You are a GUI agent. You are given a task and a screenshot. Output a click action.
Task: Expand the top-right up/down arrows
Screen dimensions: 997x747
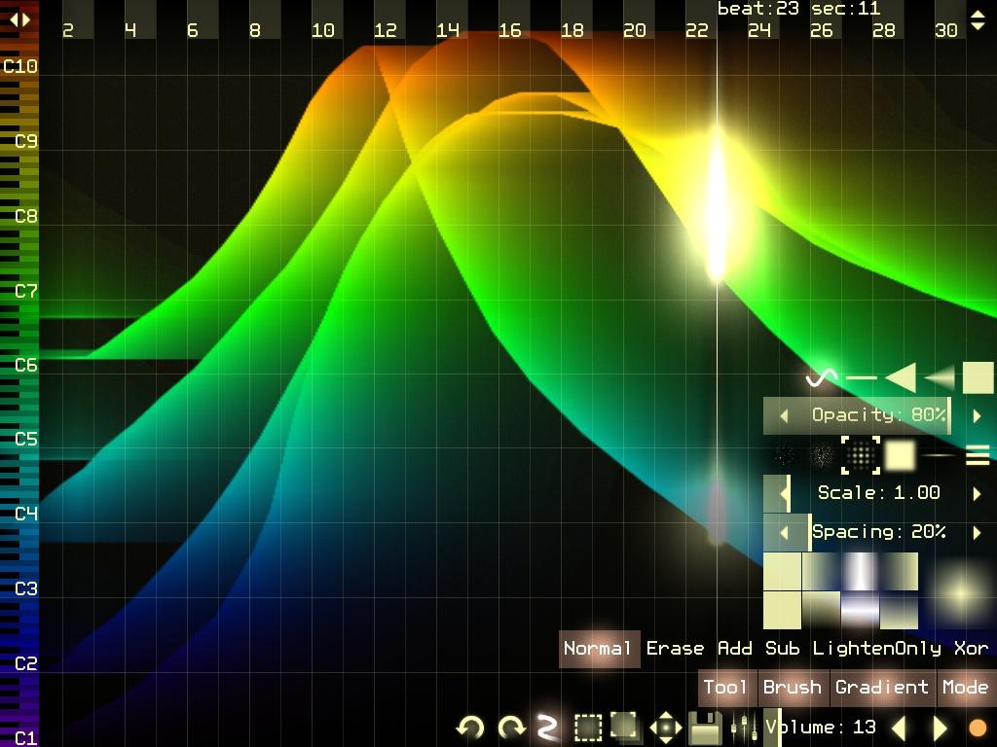tap(978, 20)
